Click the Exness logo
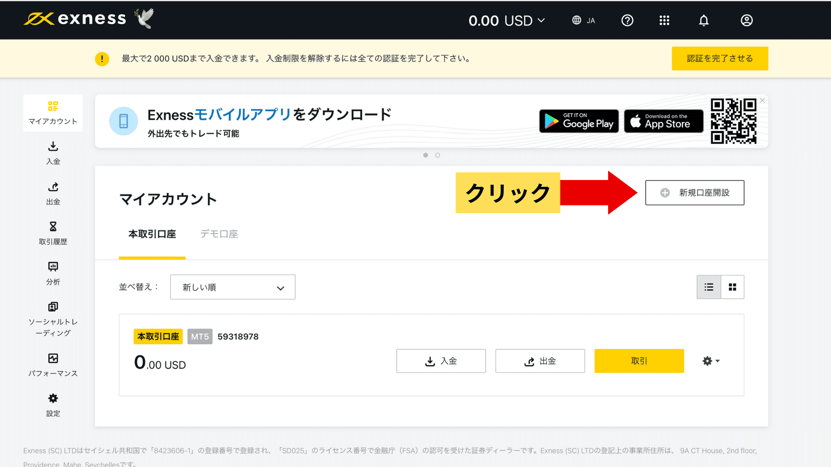Image resolution: width=831 pixels, height=467 pixels. tap(75, 19)
